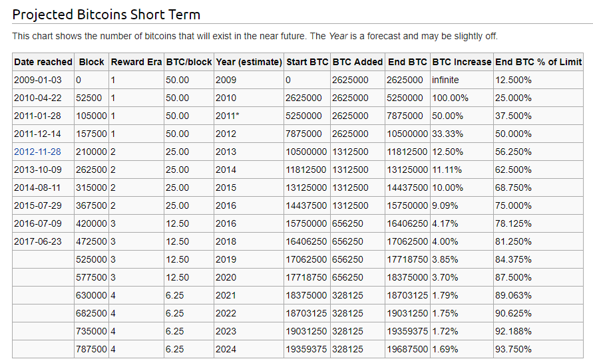Screen dimensions: 593x363
Task: Select the 'BTC/block' column header
Action: [x=188, y=62]
